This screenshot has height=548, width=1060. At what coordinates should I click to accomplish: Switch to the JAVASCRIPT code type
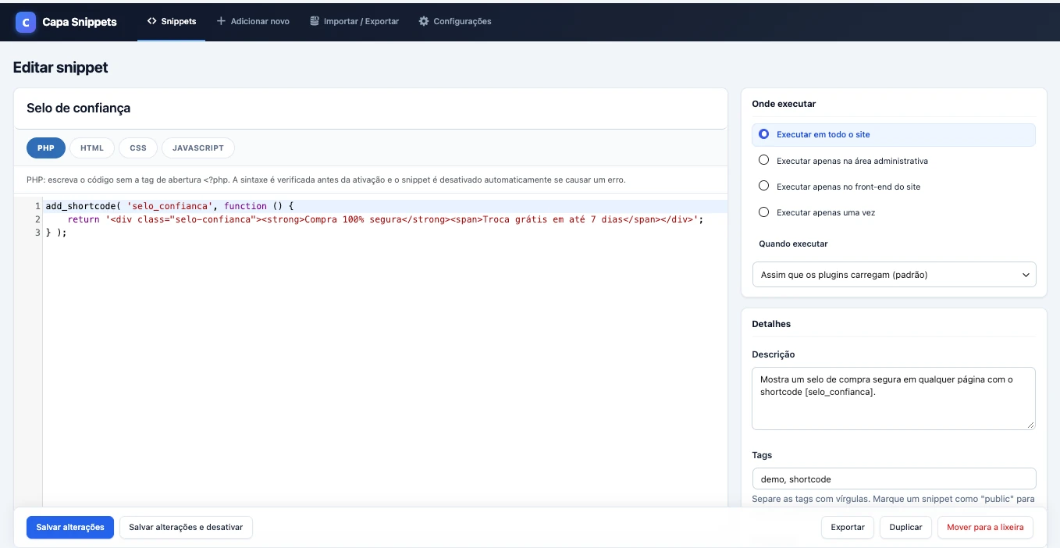(x=198, y=148)
